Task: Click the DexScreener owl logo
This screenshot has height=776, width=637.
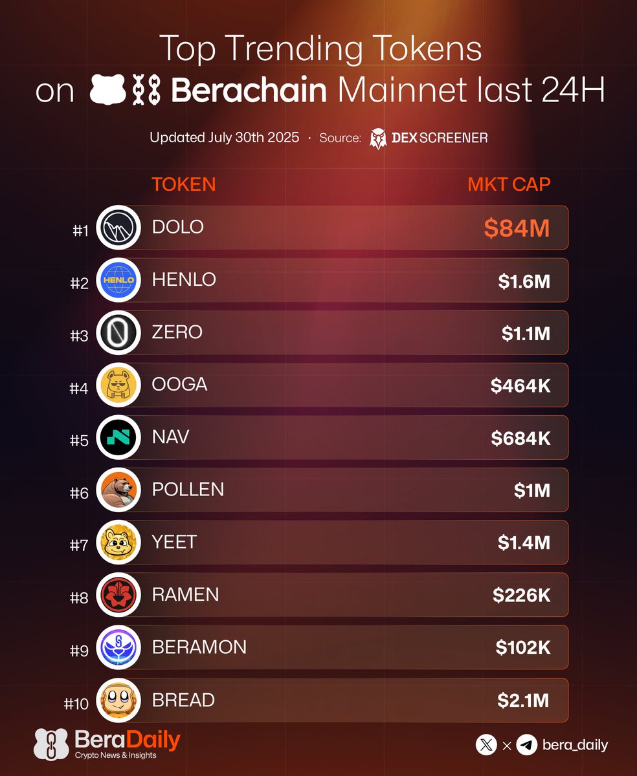Action: (378, 138)
